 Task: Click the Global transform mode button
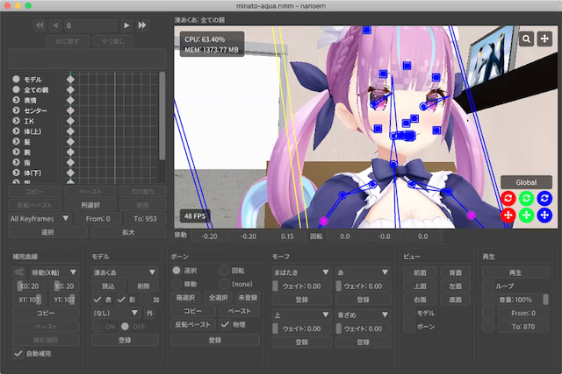(x=526, y=182)
